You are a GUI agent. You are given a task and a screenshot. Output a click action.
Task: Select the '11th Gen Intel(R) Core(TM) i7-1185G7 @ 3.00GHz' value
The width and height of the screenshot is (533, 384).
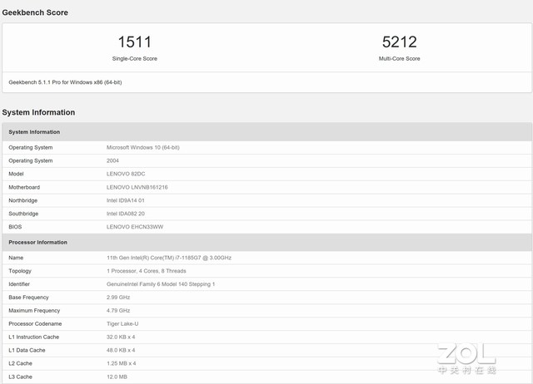(x=169, y=258)
